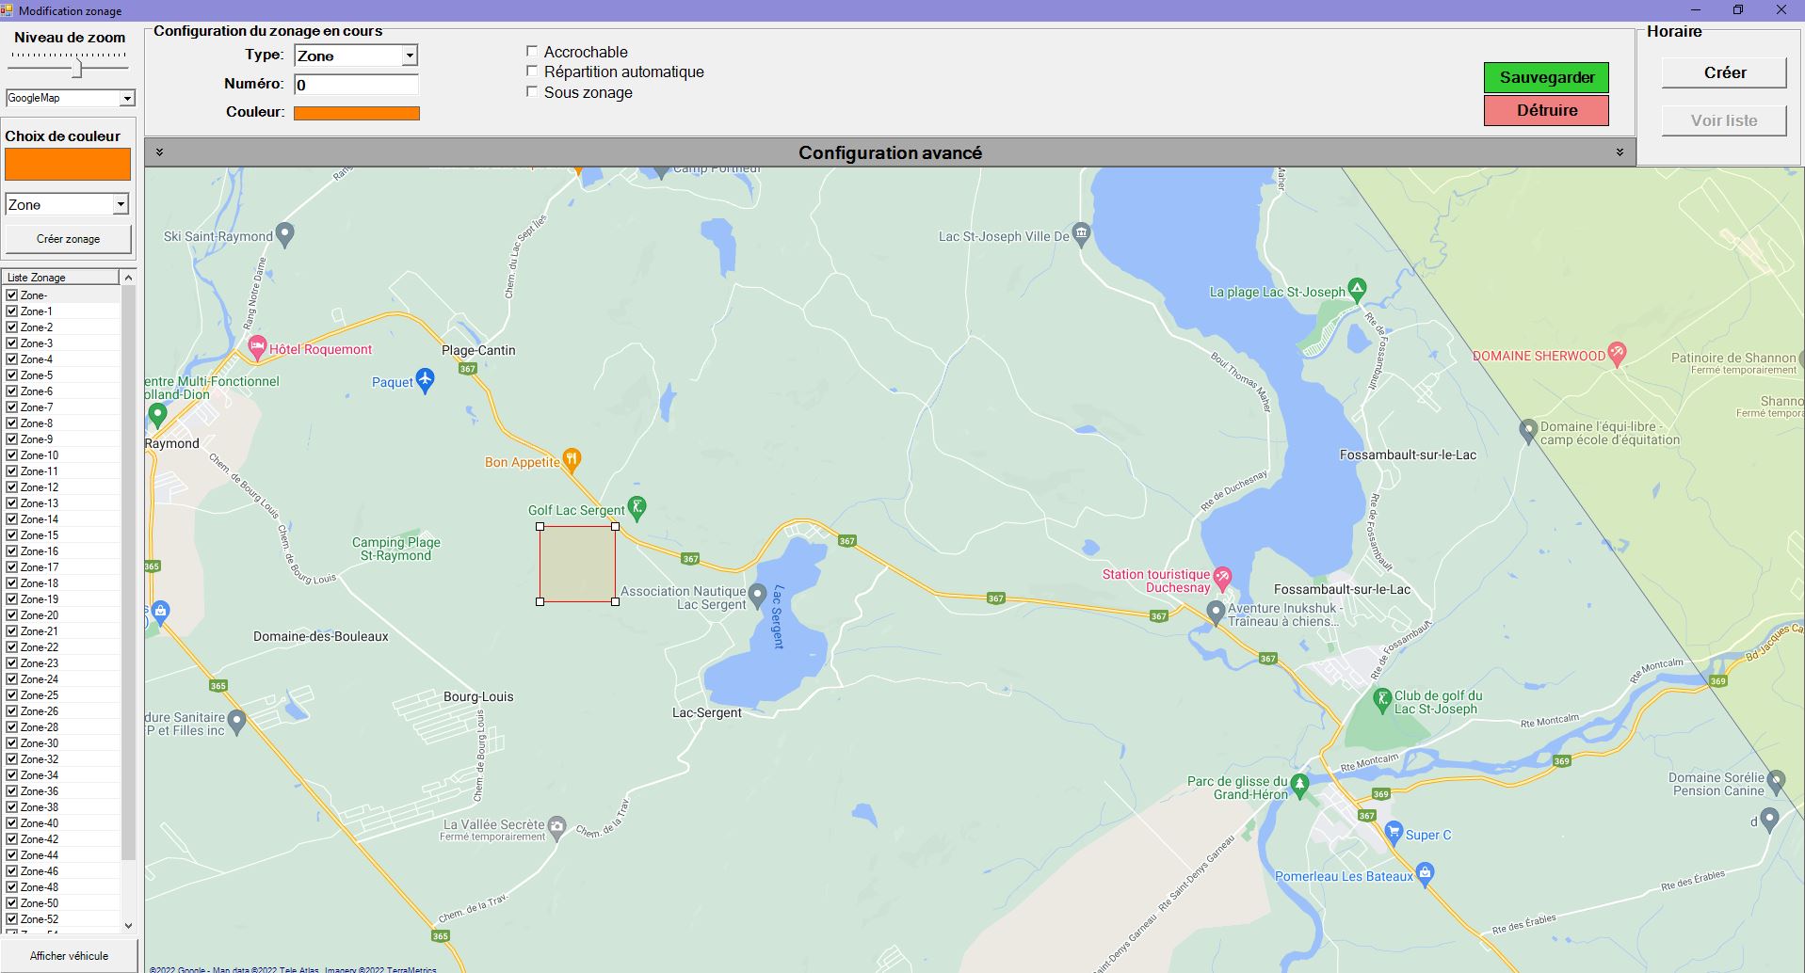Toggle the Zone-17 checkbox
Image resolution: width=1805 pixels, height=973 pixels.
[x=12, y=566]
